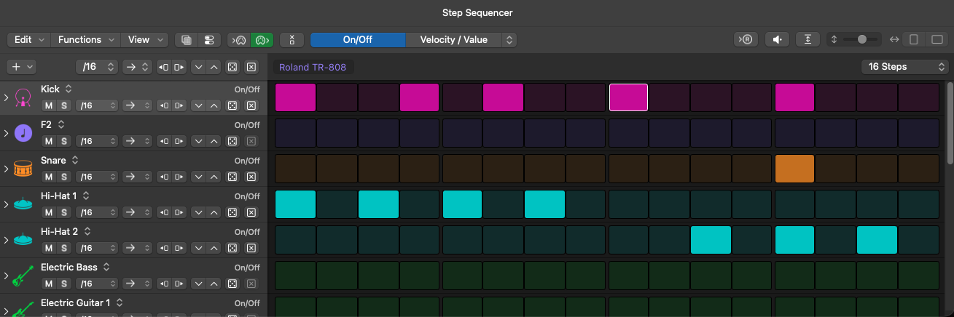The image size is (954, 317).
Task: Solo the Snare row
Action: click(x=64, y=177)
